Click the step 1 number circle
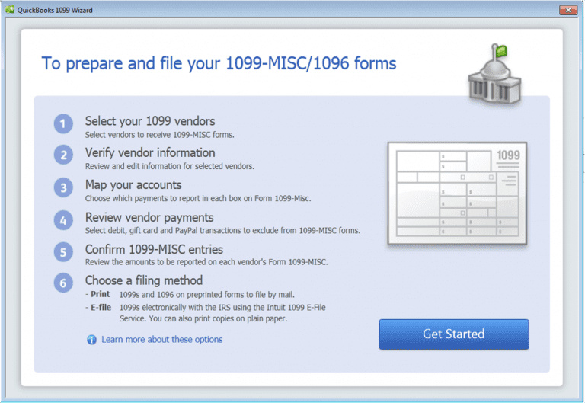The height and width of the screenshot is (403, 585). click(63, 123)
